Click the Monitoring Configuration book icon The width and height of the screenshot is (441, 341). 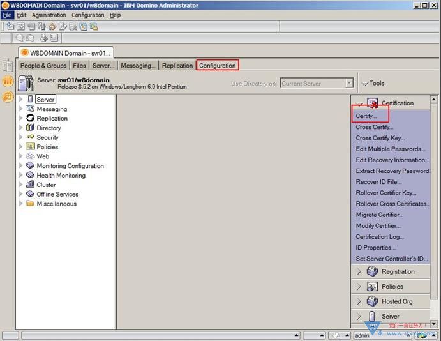pos(30,165)
